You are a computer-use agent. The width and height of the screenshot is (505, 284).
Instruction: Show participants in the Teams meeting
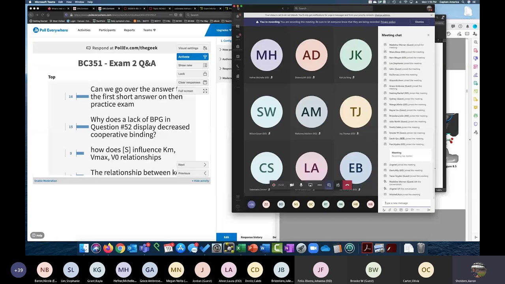(x=338, y=185)
